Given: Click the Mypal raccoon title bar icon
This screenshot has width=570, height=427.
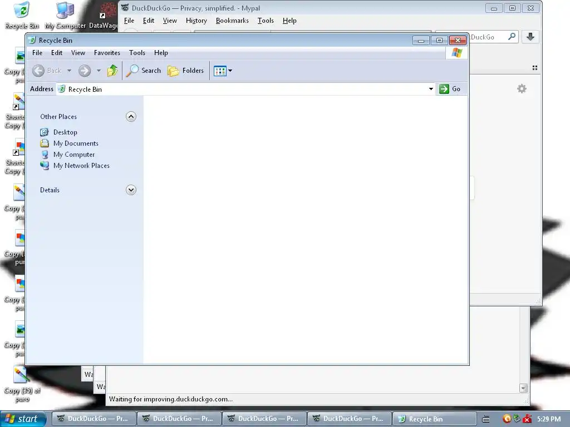Looking at the screenshot, I should tap(125, 7).
